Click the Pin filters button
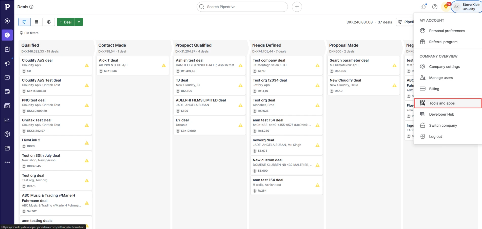 click(x=29, y=33)
